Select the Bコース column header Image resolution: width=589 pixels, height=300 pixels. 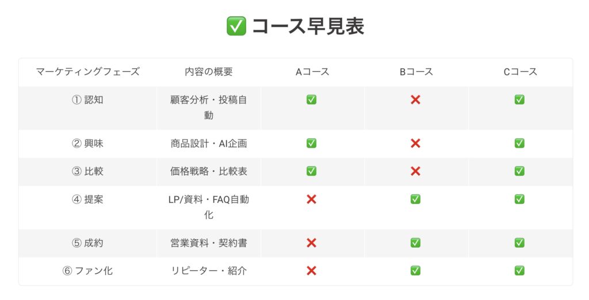click(x=416, y=72)
